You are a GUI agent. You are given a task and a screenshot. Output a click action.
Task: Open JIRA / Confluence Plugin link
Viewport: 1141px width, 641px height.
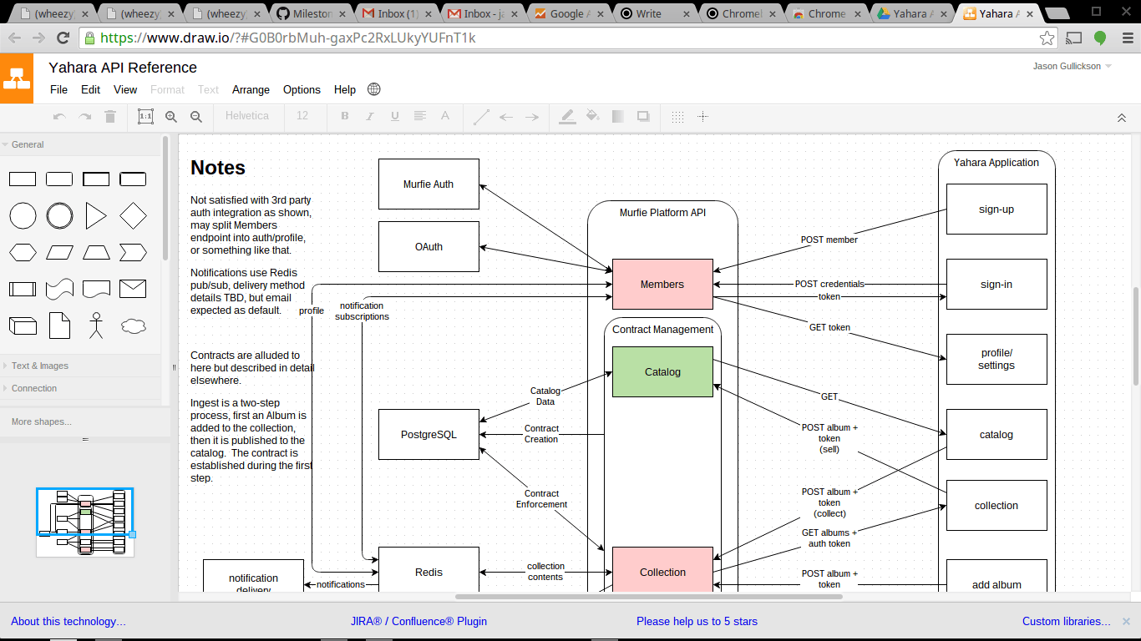tap(418, 621)
